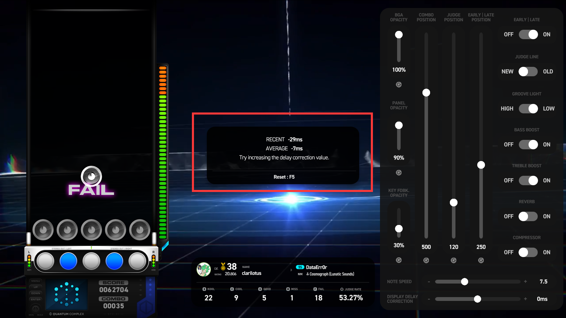
Task: Reset Combo Position using its reset icon
Action: point(426,260)
